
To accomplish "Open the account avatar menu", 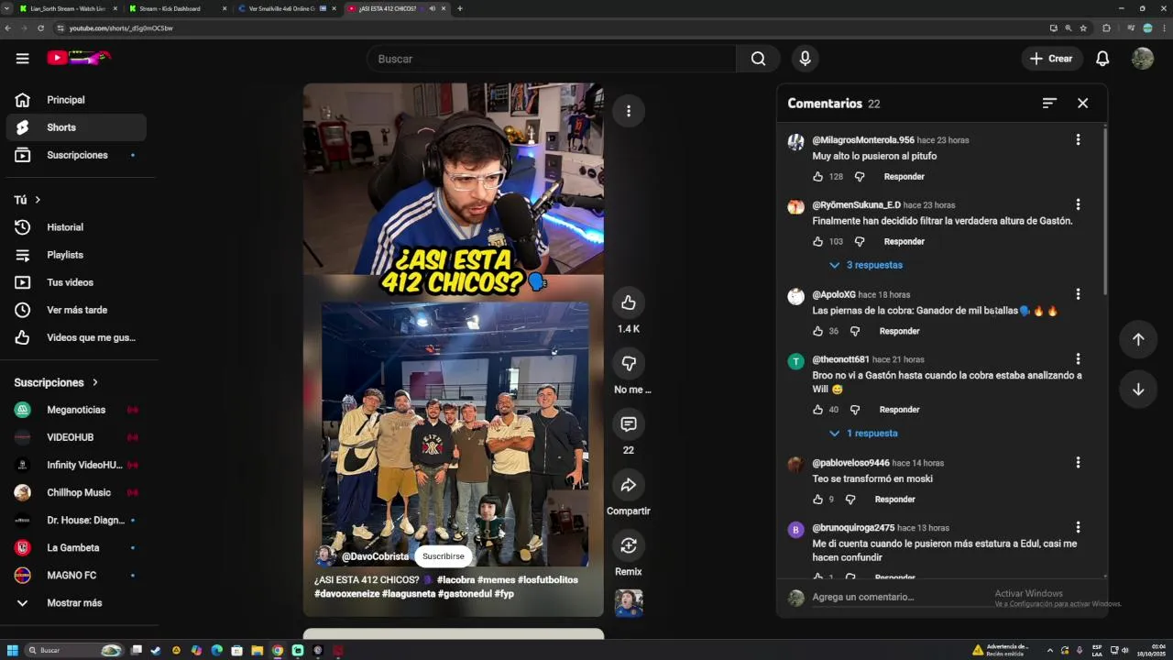I will tap(1143, 59).
